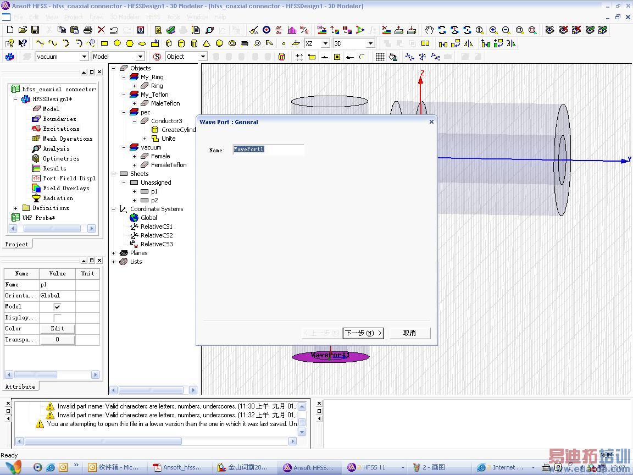Click the 取消 cancel button

click(409, 333)
